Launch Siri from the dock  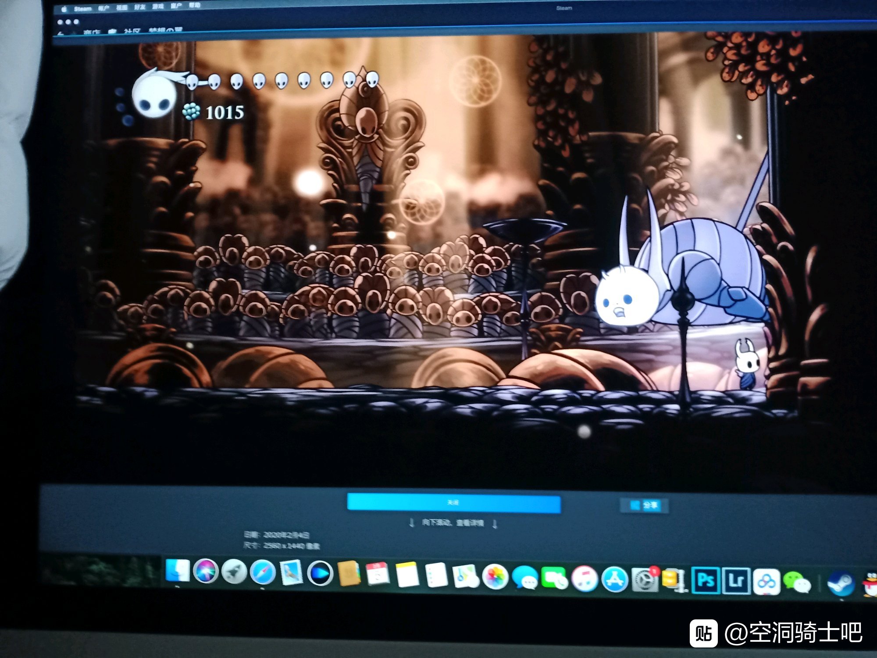pos(205,571)
